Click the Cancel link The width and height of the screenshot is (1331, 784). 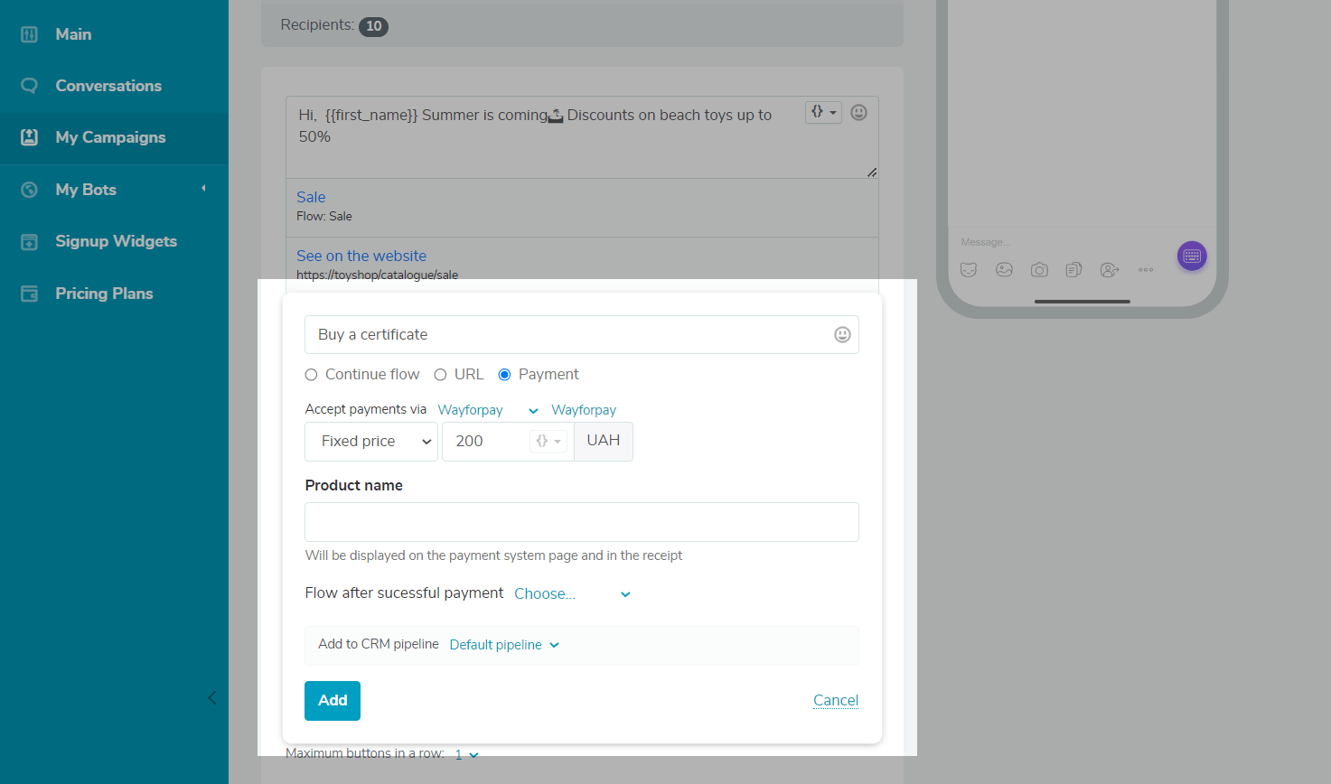pos(835,701)
